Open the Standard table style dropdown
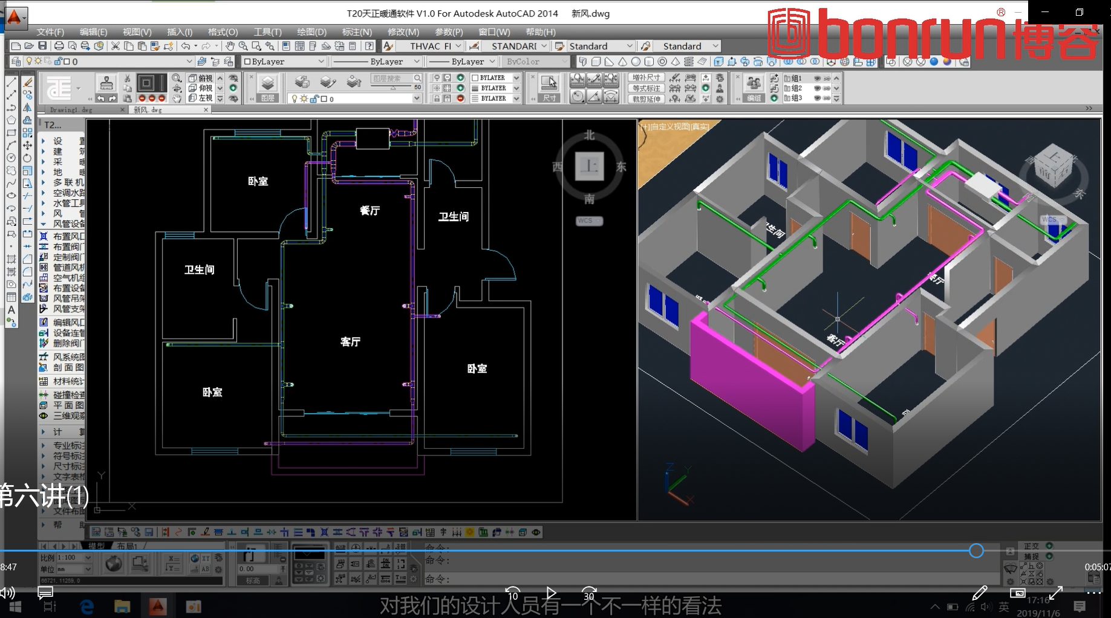This screenshot has height=618, width=1111. click(630, 46)
